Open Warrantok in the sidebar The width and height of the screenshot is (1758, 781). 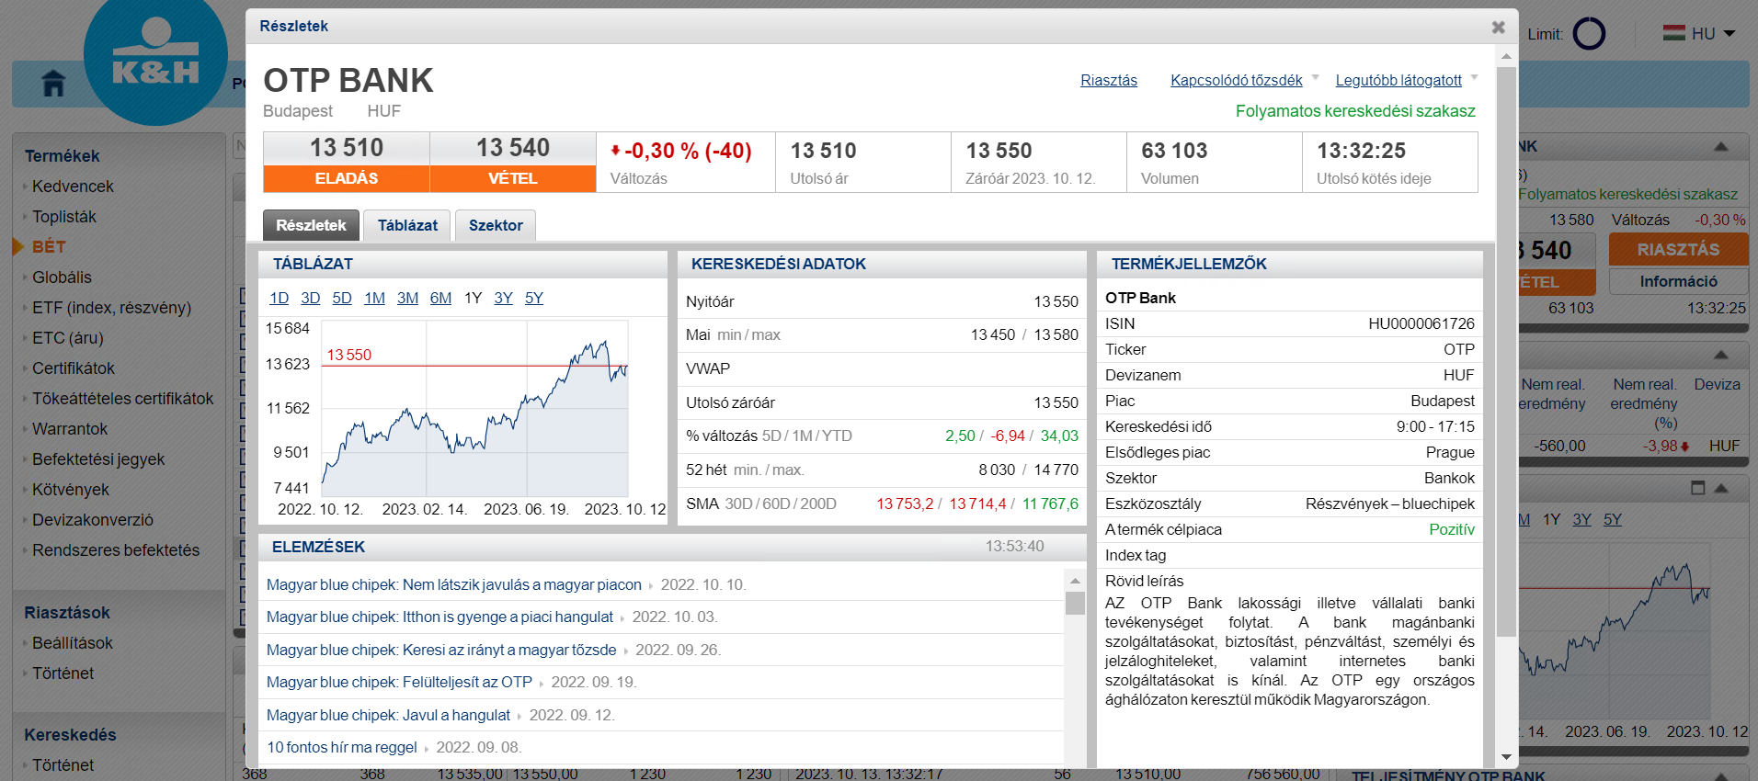click(x=70, y=429)
